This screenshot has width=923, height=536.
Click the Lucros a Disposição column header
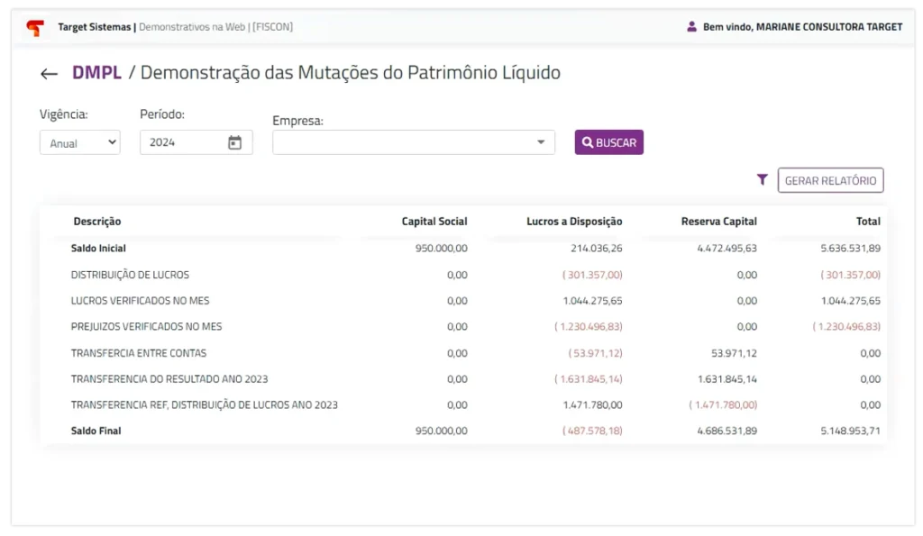[x=573, y=221]
